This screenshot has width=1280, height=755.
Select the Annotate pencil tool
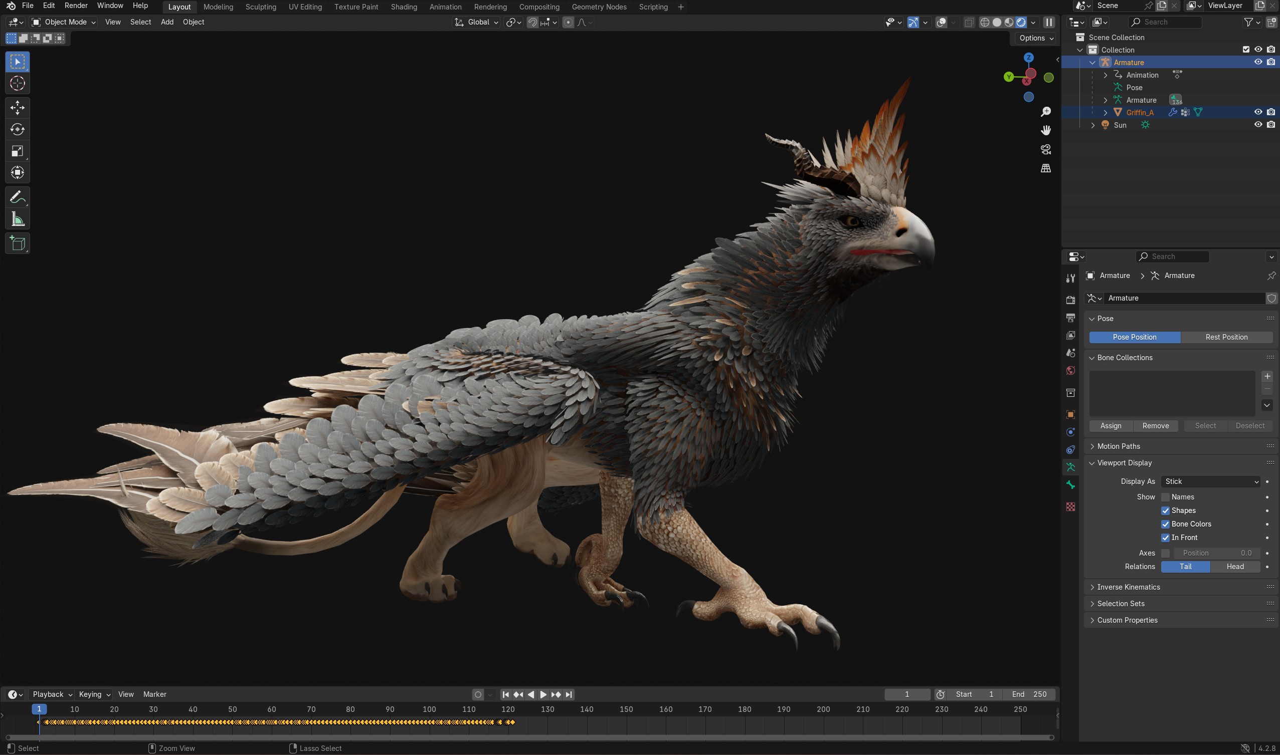18,197
